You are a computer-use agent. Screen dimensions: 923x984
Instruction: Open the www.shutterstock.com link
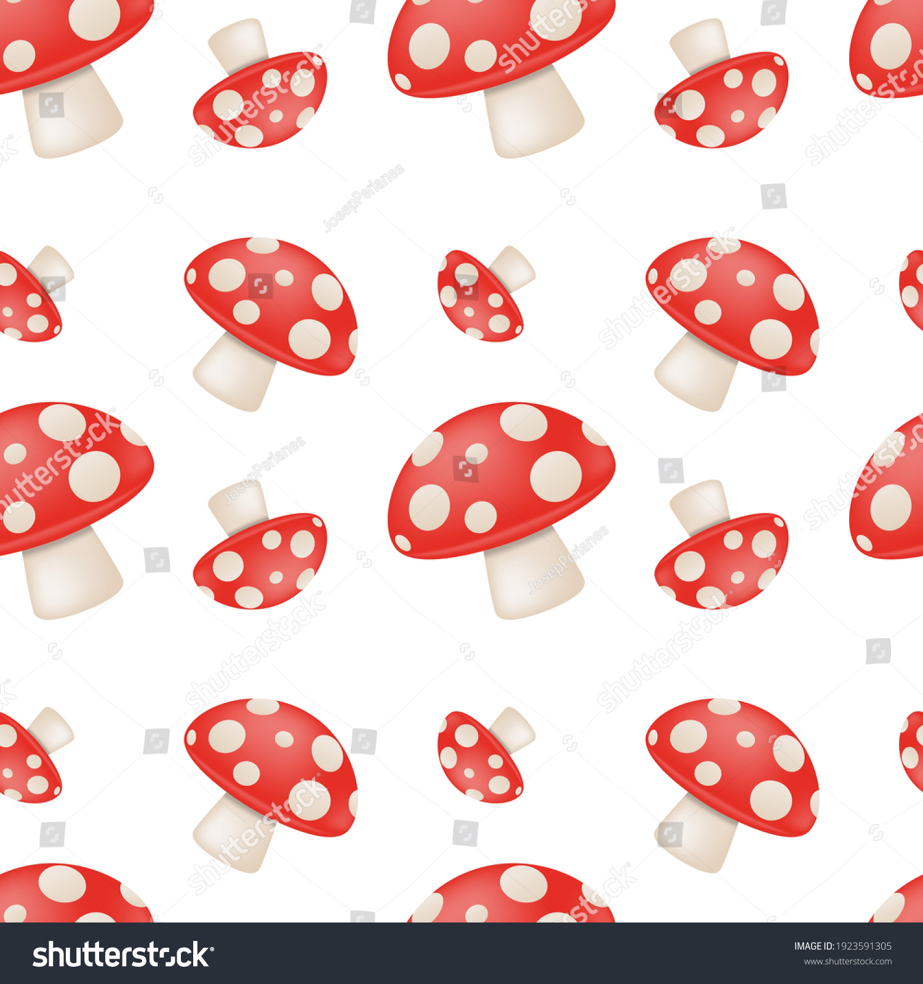(x=847, y=962)
